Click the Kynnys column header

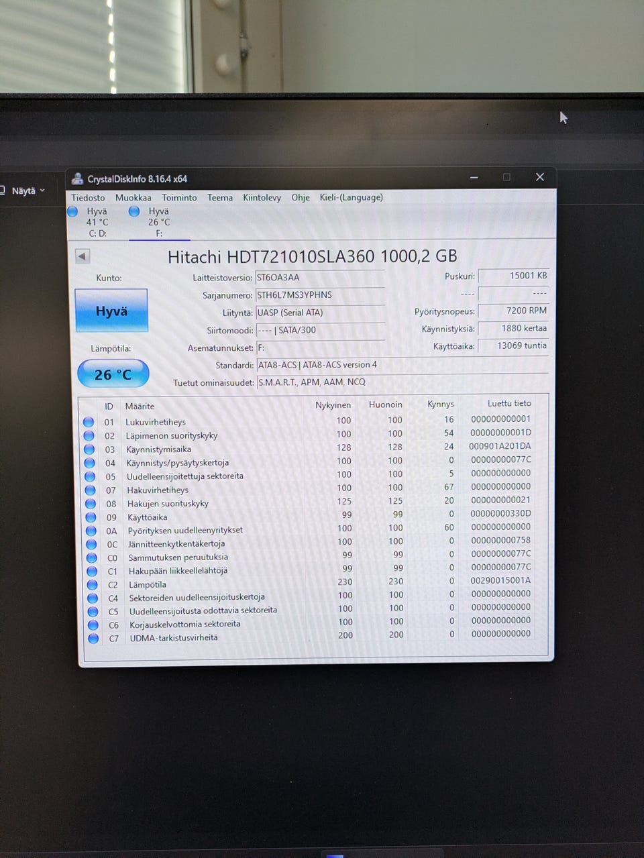pyautogui.click(x=441, y=404)
